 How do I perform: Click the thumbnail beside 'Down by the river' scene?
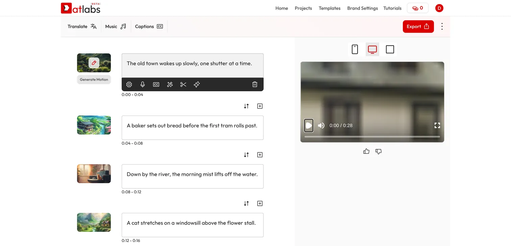coord(94,174)
